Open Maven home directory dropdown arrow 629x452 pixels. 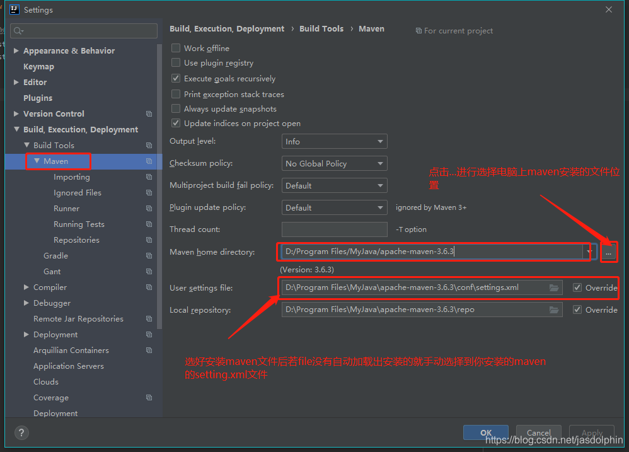(x=589, y=252)
